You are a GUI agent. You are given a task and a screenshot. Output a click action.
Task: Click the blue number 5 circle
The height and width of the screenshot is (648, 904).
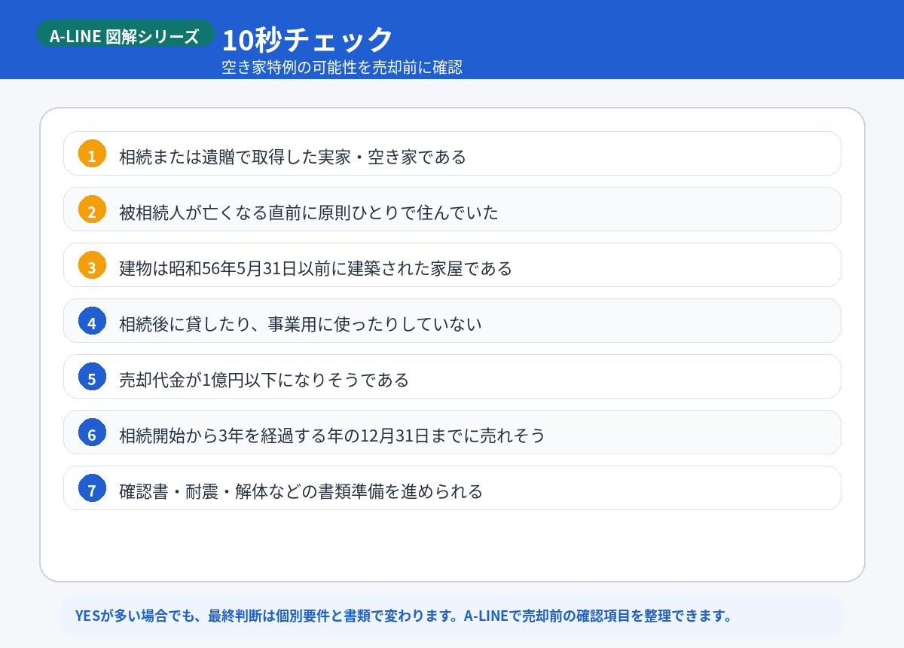[x=92, y=377]
